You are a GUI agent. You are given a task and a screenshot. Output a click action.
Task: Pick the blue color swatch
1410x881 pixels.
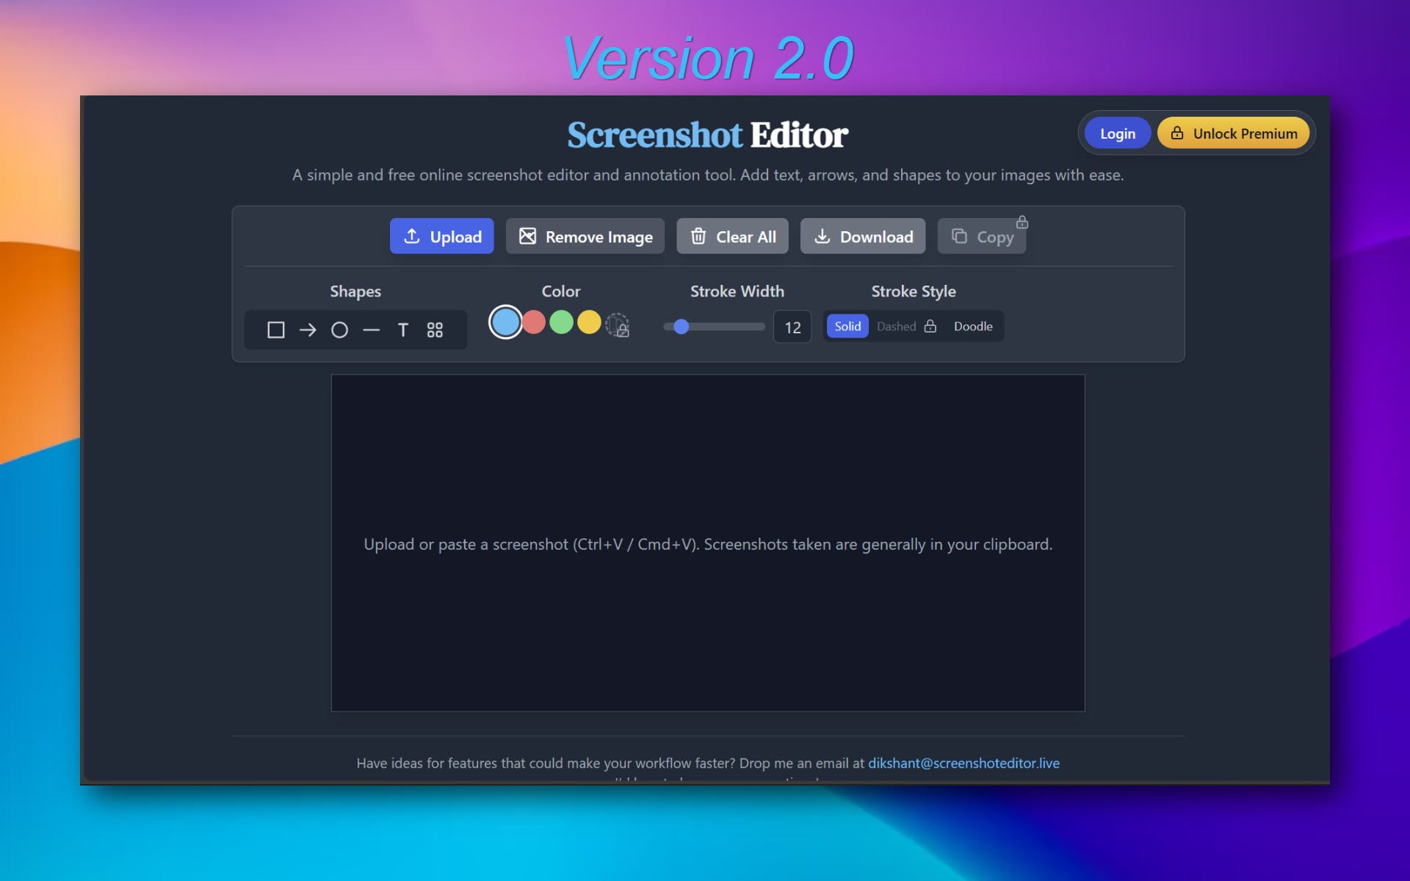(x=505, y=322)
